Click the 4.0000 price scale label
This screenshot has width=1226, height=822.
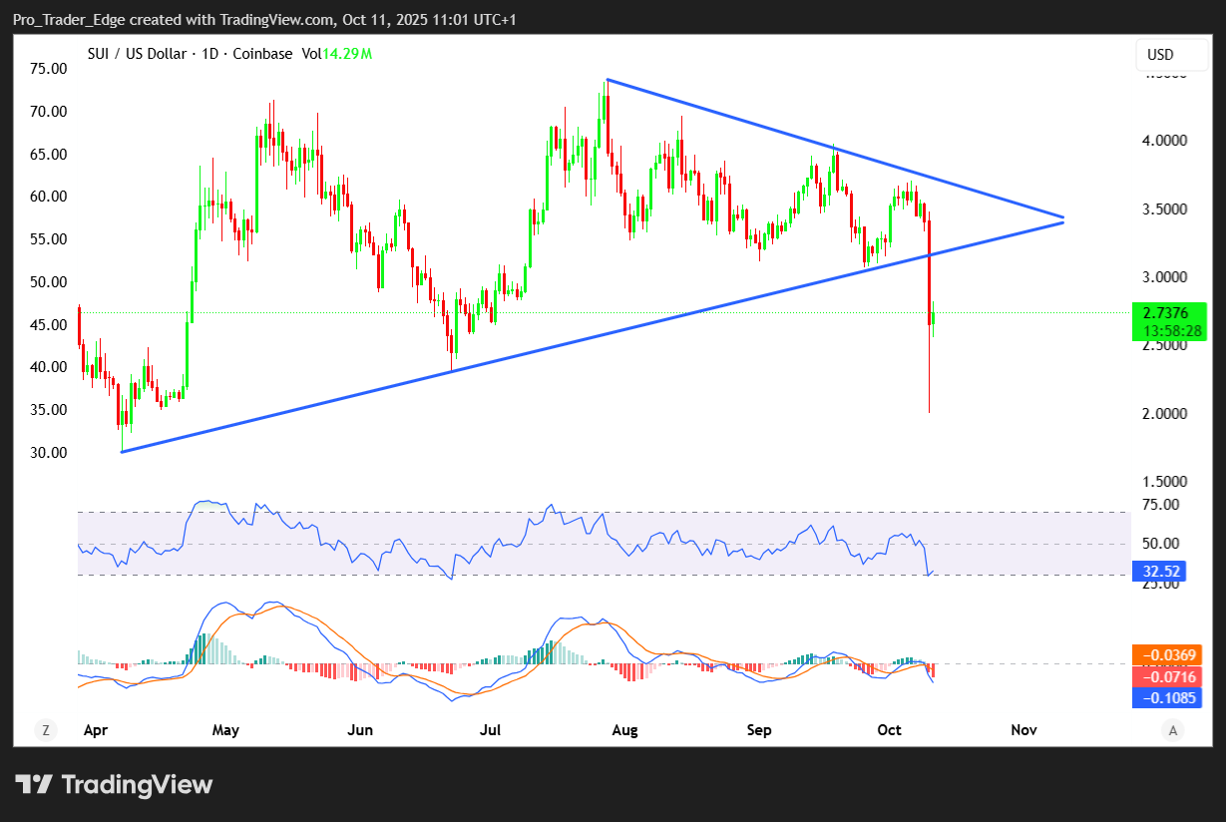click(1166, 141)
